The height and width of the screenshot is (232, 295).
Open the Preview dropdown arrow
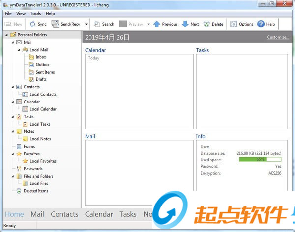pyautogui.click(x=149, y=24)
